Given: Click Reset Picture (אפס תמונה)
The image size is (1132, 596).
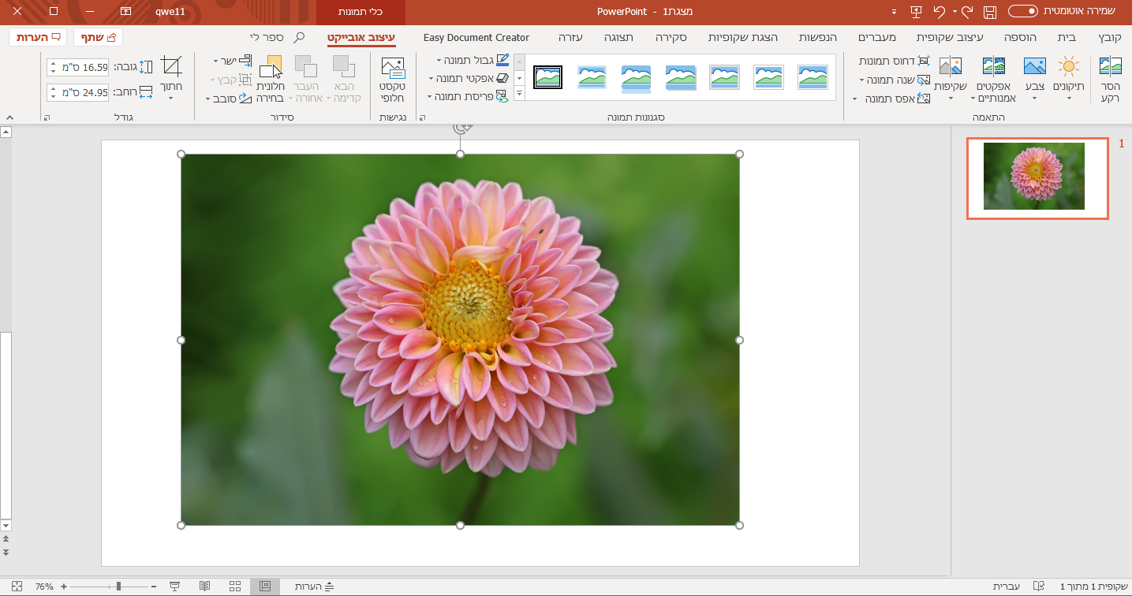Looking at the screenshot, I should coord(891,99).
